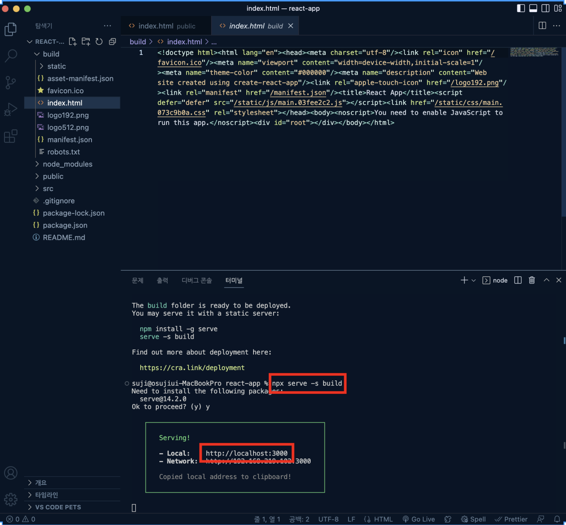Open asset-manifest.json file
The image size is (566, 525).
point(80,79)
